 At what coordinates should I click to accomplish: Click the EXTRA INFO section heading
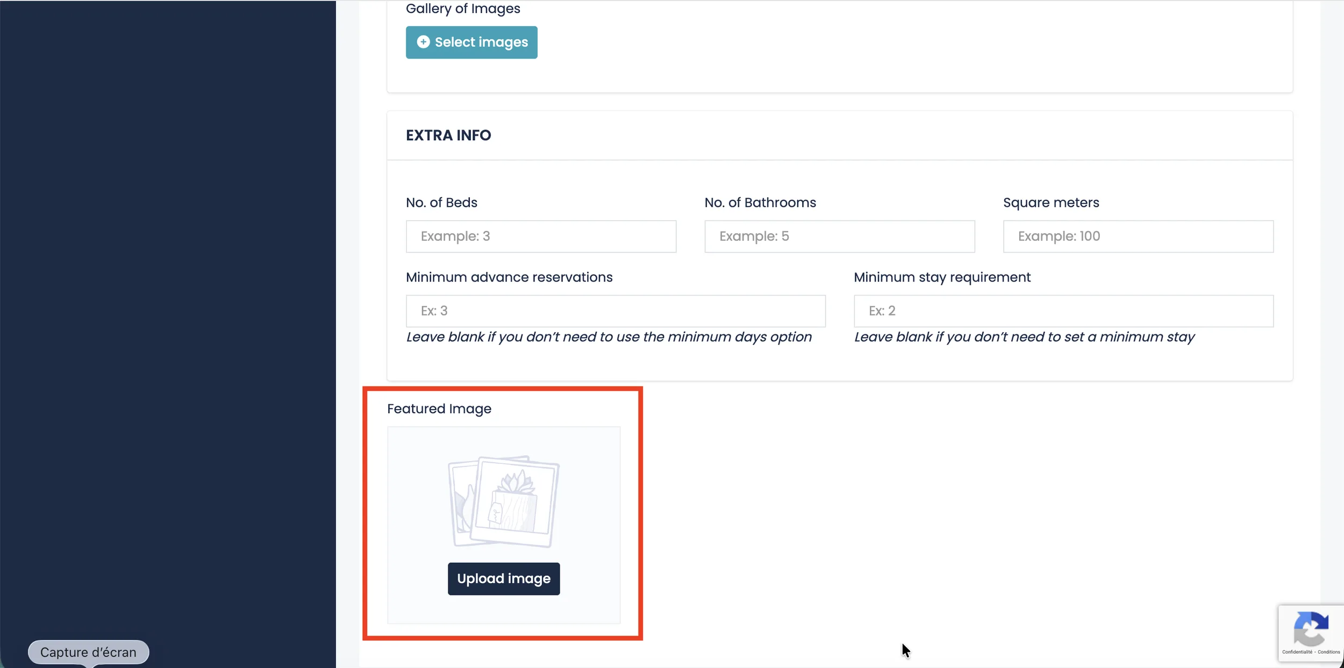coord(448,135)
